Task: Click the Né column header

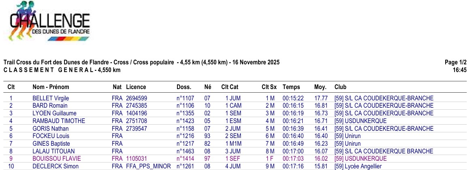Action: pos(208,87)
